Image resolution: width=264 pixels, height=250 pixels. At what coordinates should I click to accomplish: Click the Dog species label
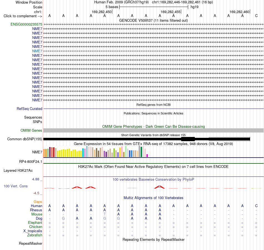point(39,219)
